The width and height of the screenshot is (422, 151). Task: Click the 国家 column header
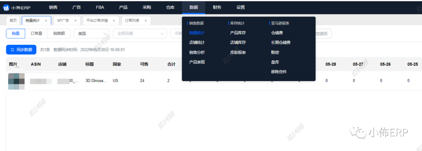(117, 64)
